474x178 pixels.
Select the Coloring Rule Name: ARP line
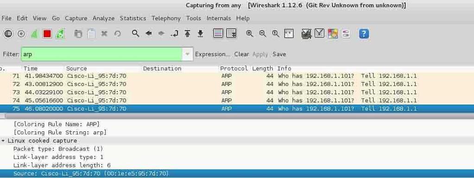point(57,124)
